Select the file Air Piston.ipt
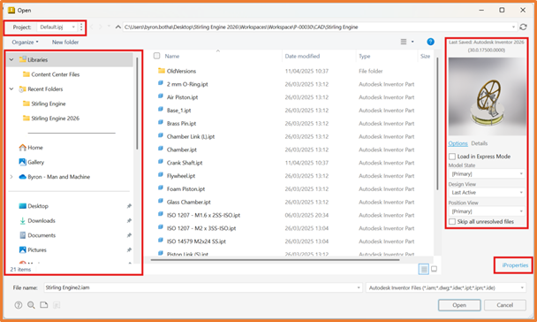 182,97
